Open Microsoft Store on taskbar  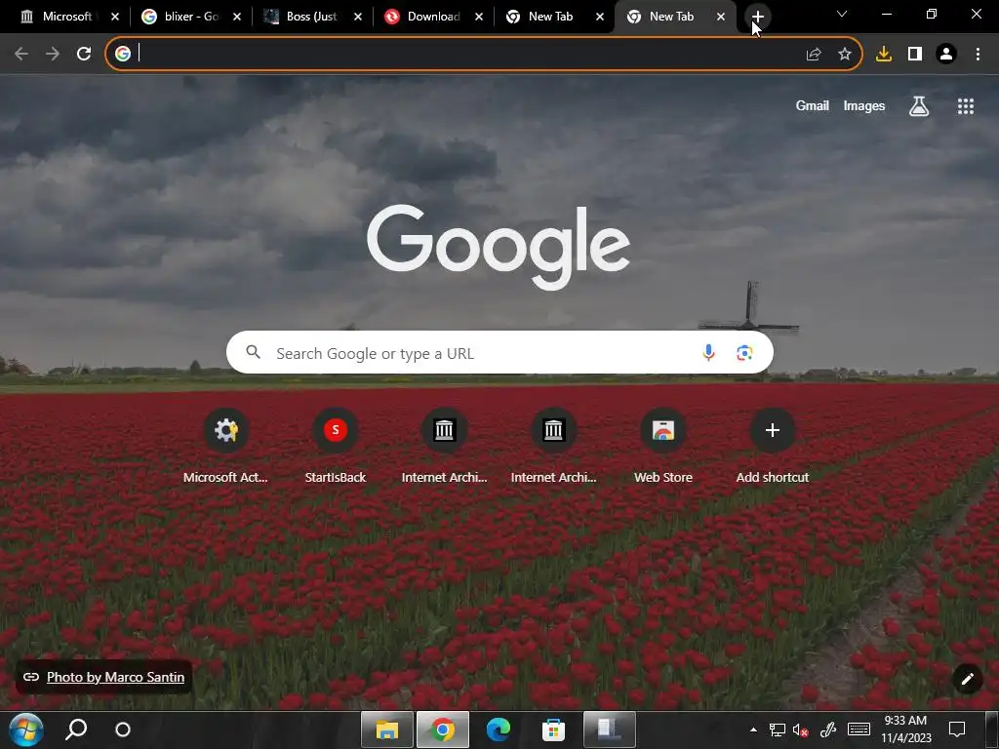coord(554,729)
